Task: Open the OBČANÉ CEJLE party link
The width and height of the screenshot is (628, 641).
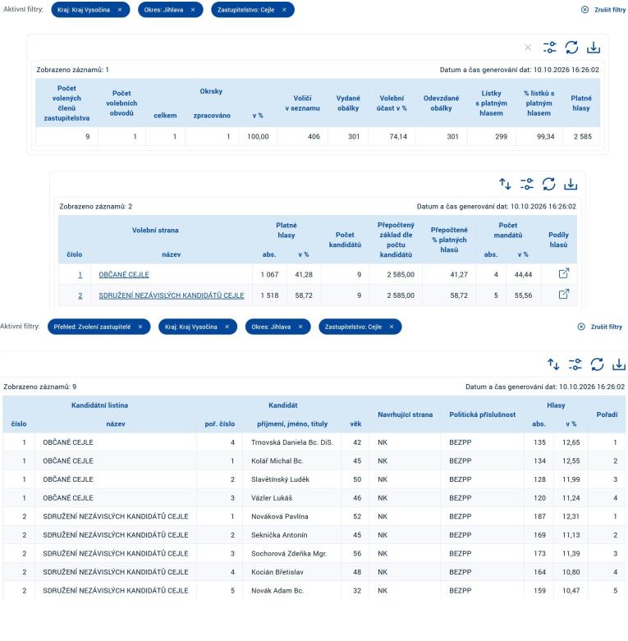Action: [x=124, y=275]
